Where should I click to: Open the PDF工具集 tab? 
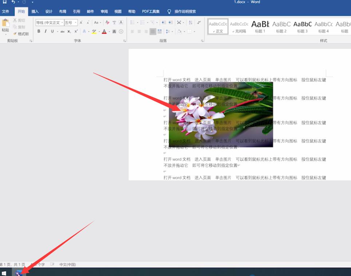(151, 11)
